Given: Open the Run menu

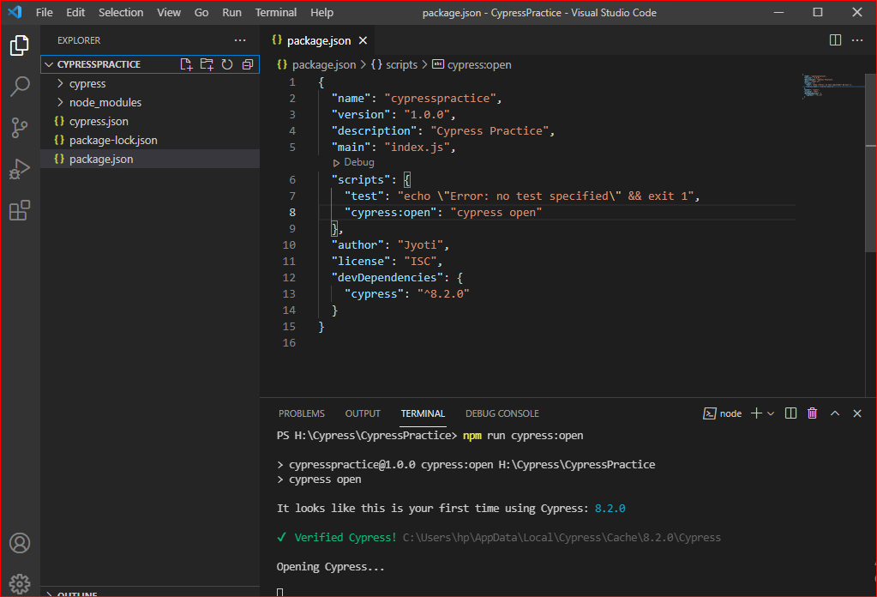Looking at the screenshot, I should tap(231, 12).
